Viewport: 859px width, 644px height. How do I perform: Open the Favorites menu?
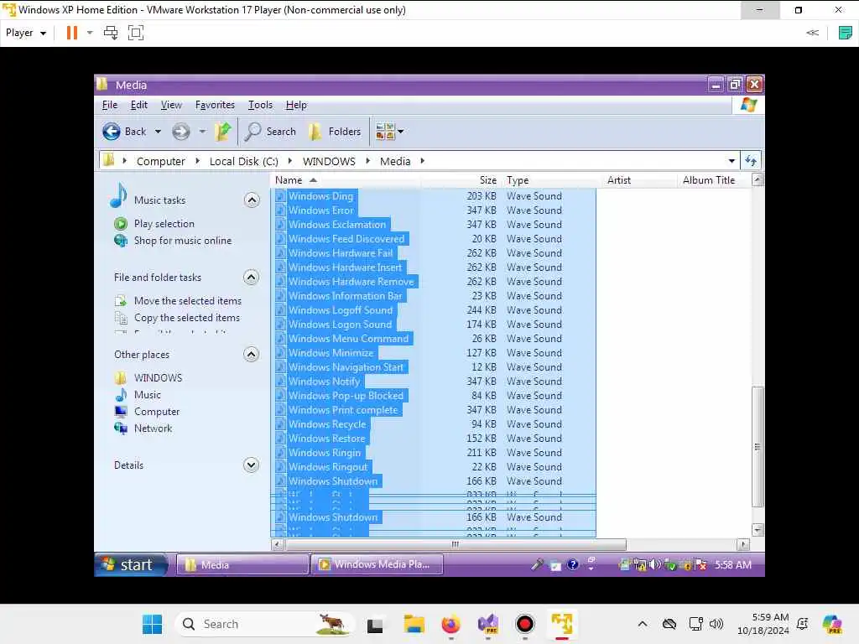click(x=215, y=105)
